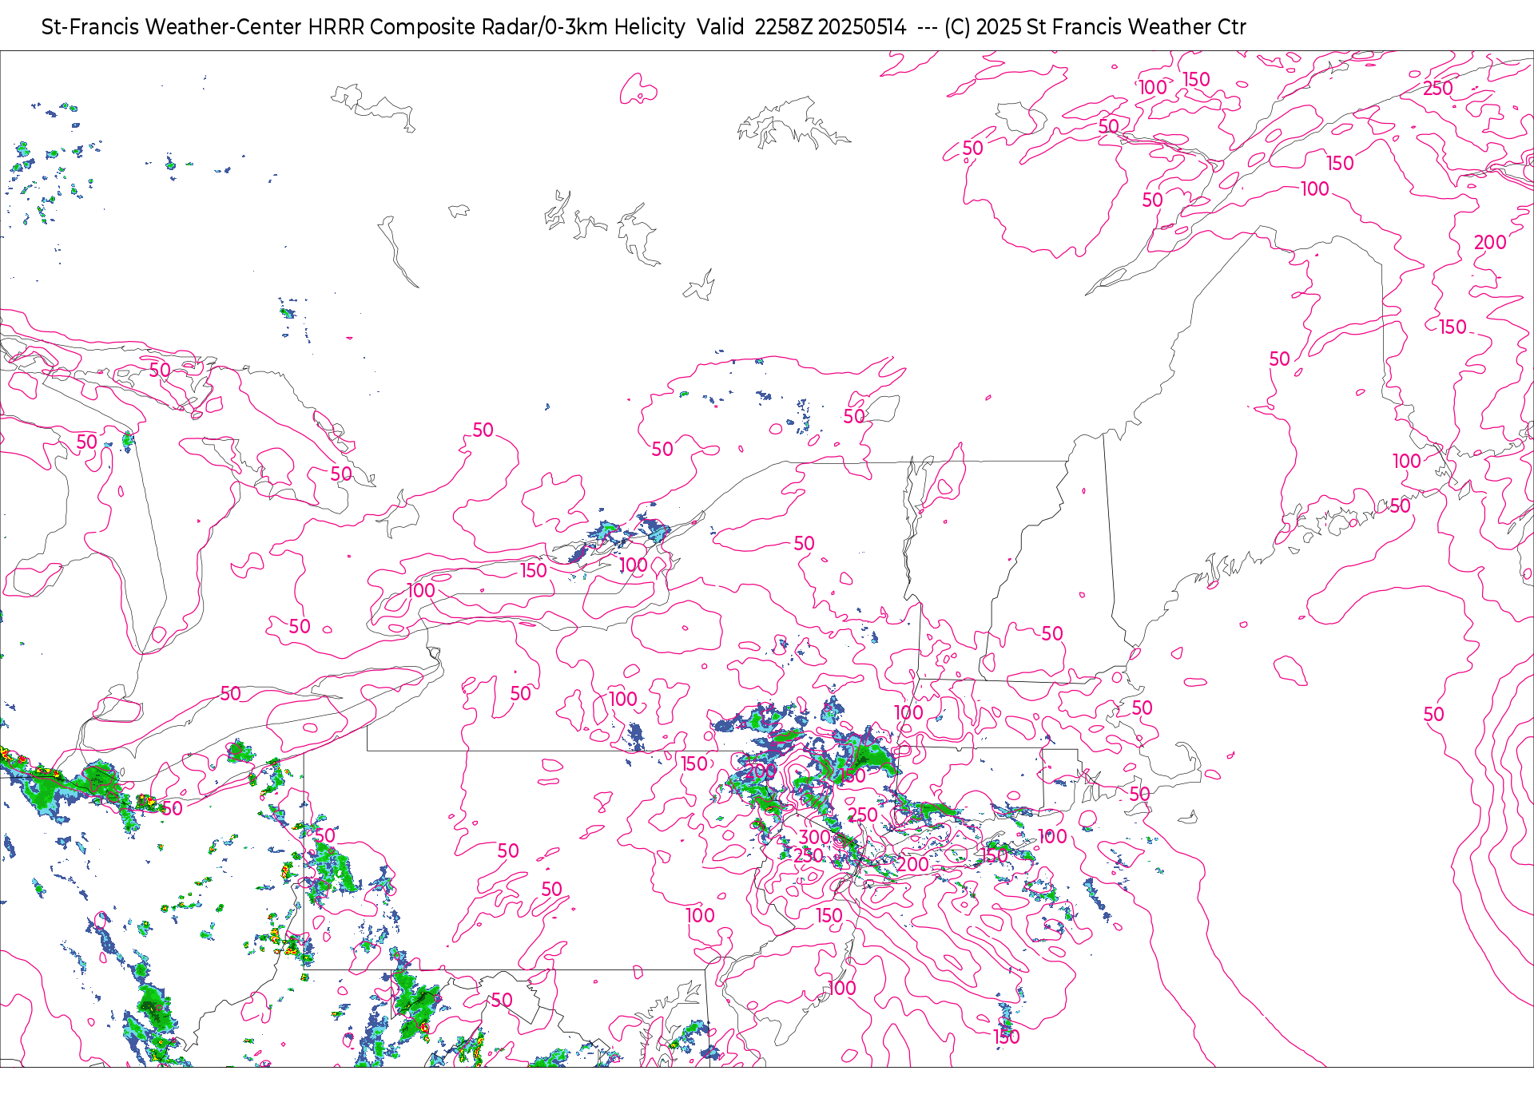Screen dimensions: 1534x1118
Task: Click the "St-Francis Weather-Center" name in the header
Action: [x=172, y=27]
